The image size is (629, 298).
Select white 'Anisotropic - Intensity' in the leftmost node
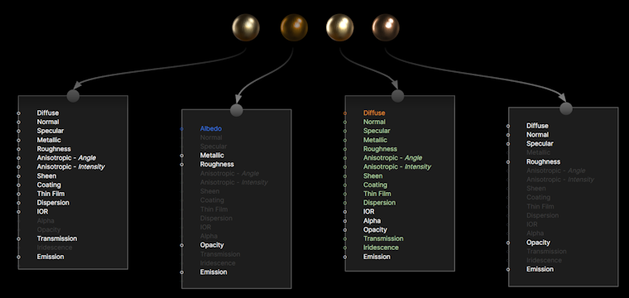pos(71,166)
